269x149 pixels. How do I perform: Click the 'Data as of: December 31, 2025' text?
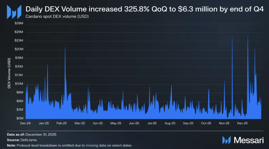pos(32,134)
